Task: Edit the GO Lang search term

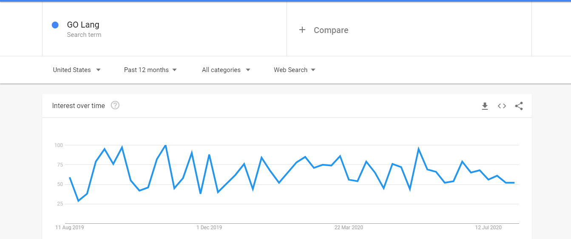Action: (165, 29)
